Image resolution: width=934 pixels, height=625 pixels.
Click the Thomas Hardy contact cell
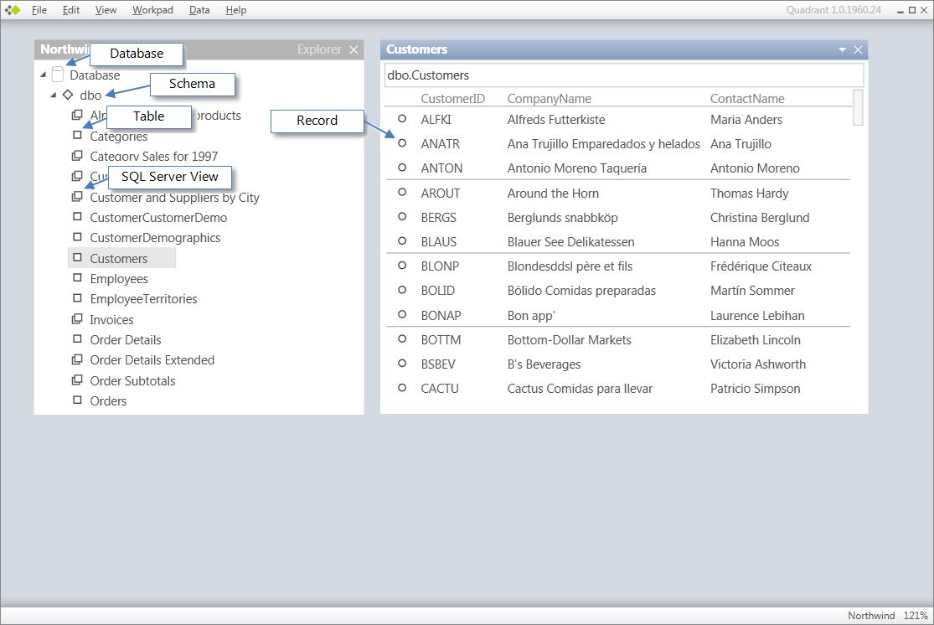tap(750, 193)
